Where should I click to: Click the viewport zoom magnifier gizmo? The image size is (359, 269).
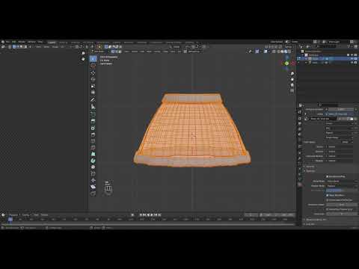tap(292, 73)
